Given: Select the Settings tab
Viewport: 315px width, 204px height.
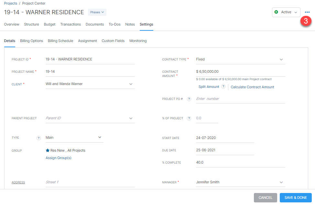Looking at the screenshot, I should tap(147, 24).
